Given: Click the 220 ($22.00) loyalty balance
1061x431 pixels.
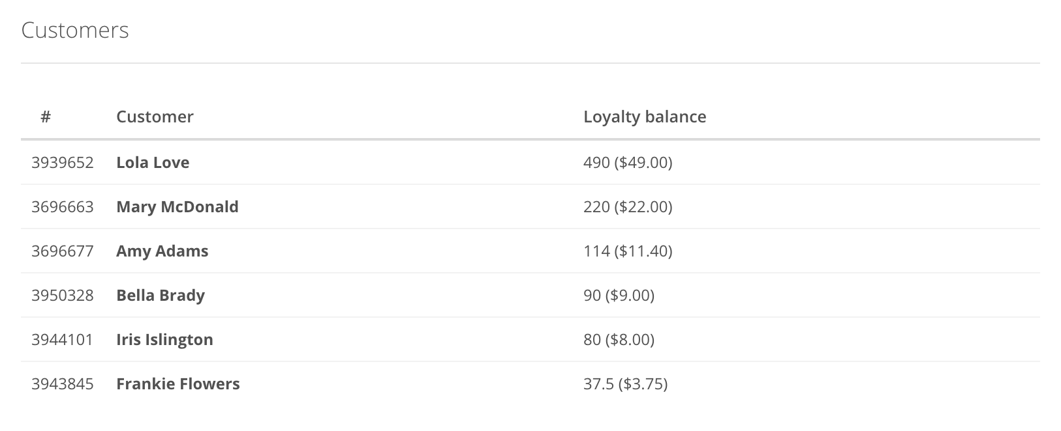Looking at the screenshot, I should coord(628,206).
